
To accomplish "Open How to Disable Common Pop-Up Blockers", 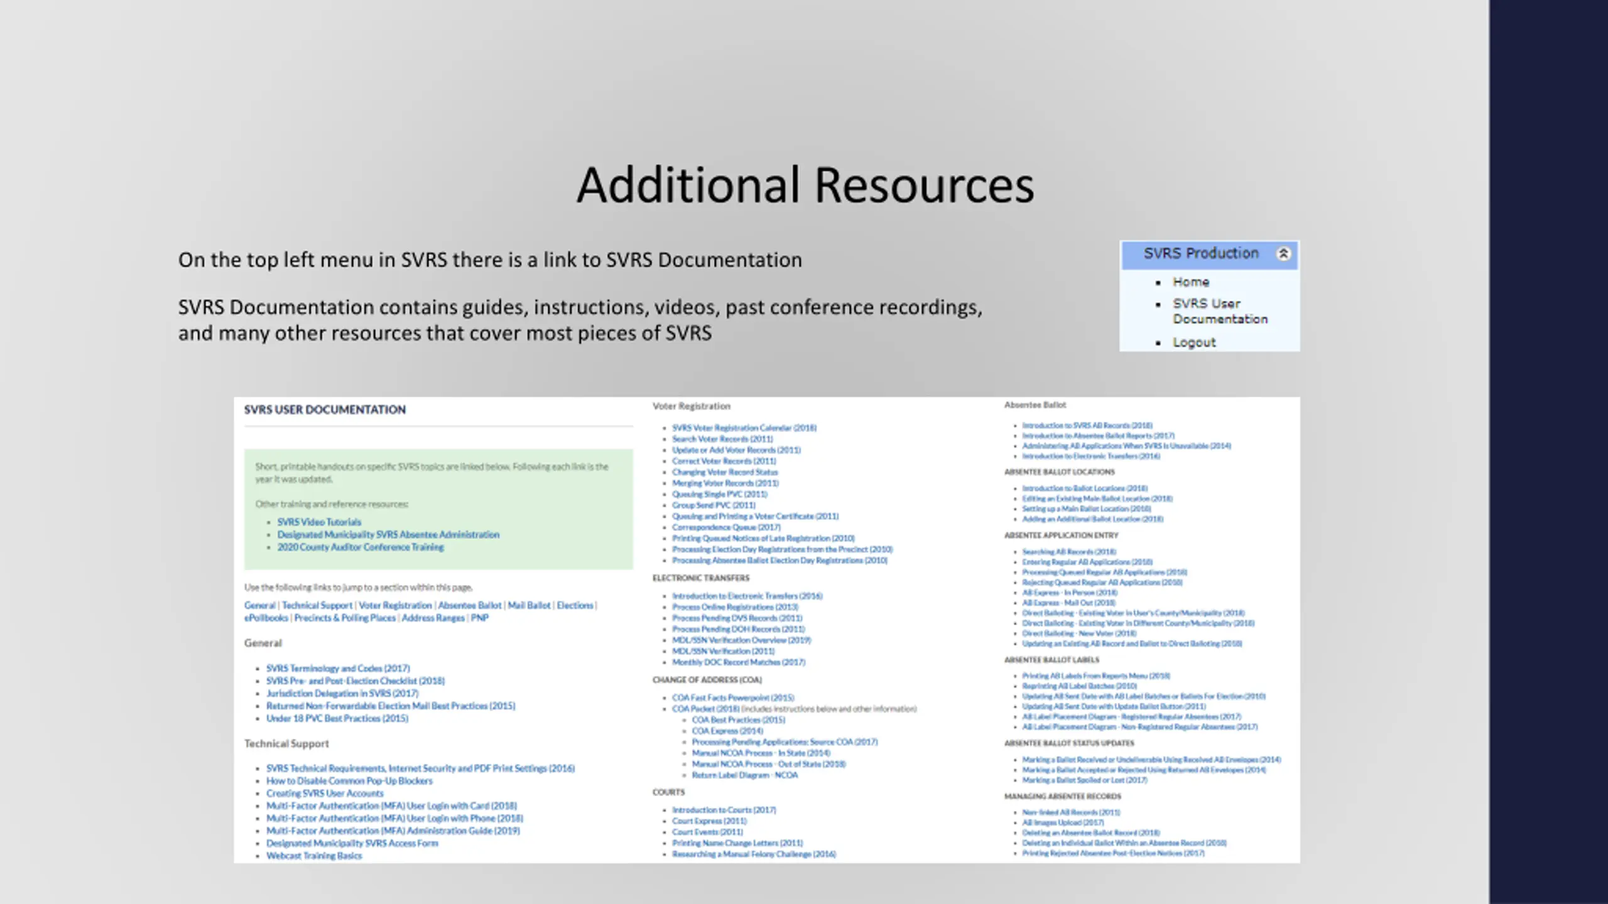I will 349,781.
